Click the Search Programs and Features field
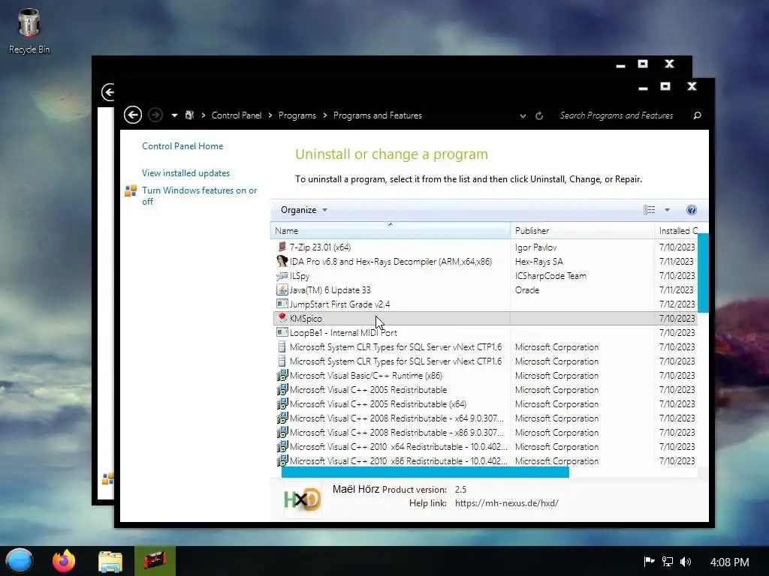The height and width of the screenshot is (576, 769). pos(617,115)
